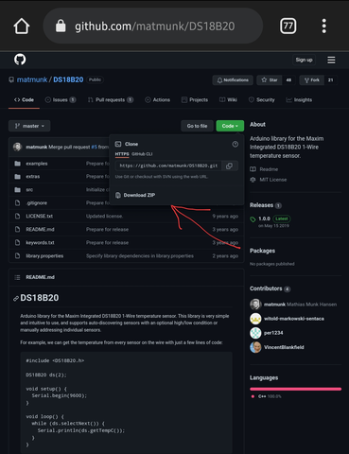Open README table of contents icon

[x=17, y=277]
